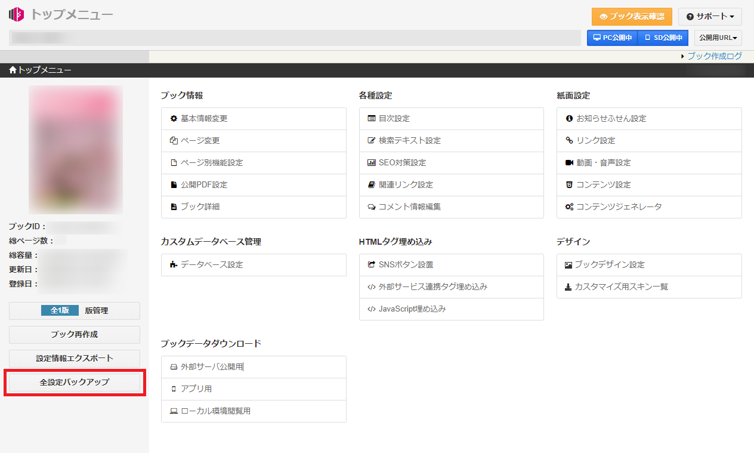This screenshot has height=453, width=754.
Task: Click the chain link icon for リンク設定
Action: point(569,141)
